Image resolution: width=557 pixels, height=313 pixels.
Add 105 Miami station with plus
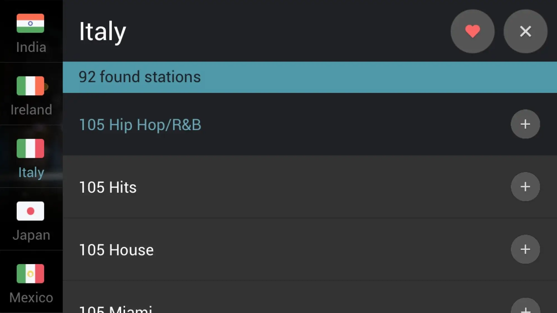click(x=525, y=306)
